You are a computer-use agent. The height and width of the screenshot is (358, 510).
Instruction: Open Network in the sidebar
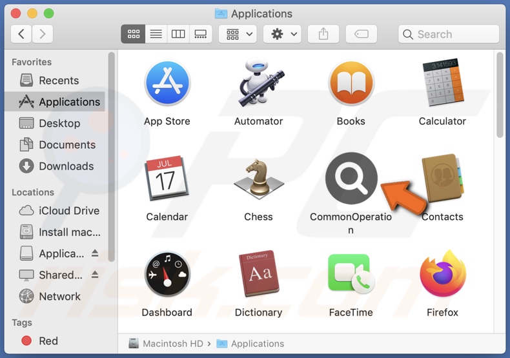click(x=55, y=296)
